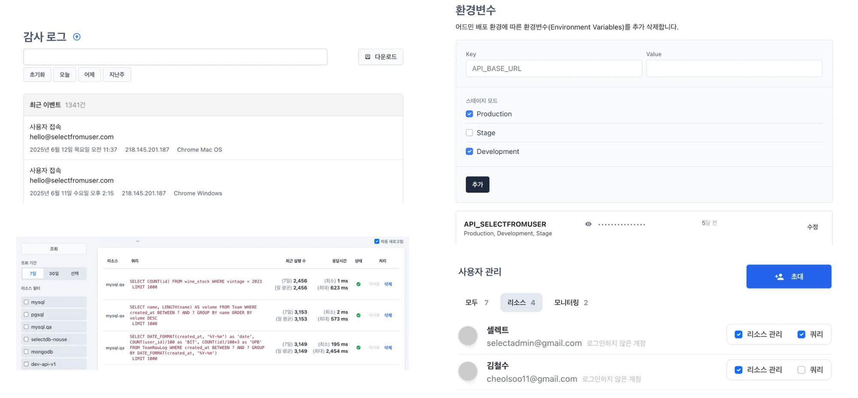Viewport: 858px width, 398px height.
Task: Click green status icon on the TeamRowLog query
Action: click(359, 347)
